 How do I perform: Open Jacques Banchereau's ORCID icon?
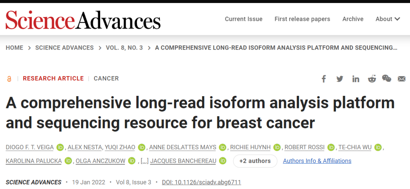(x=223, y=161)
